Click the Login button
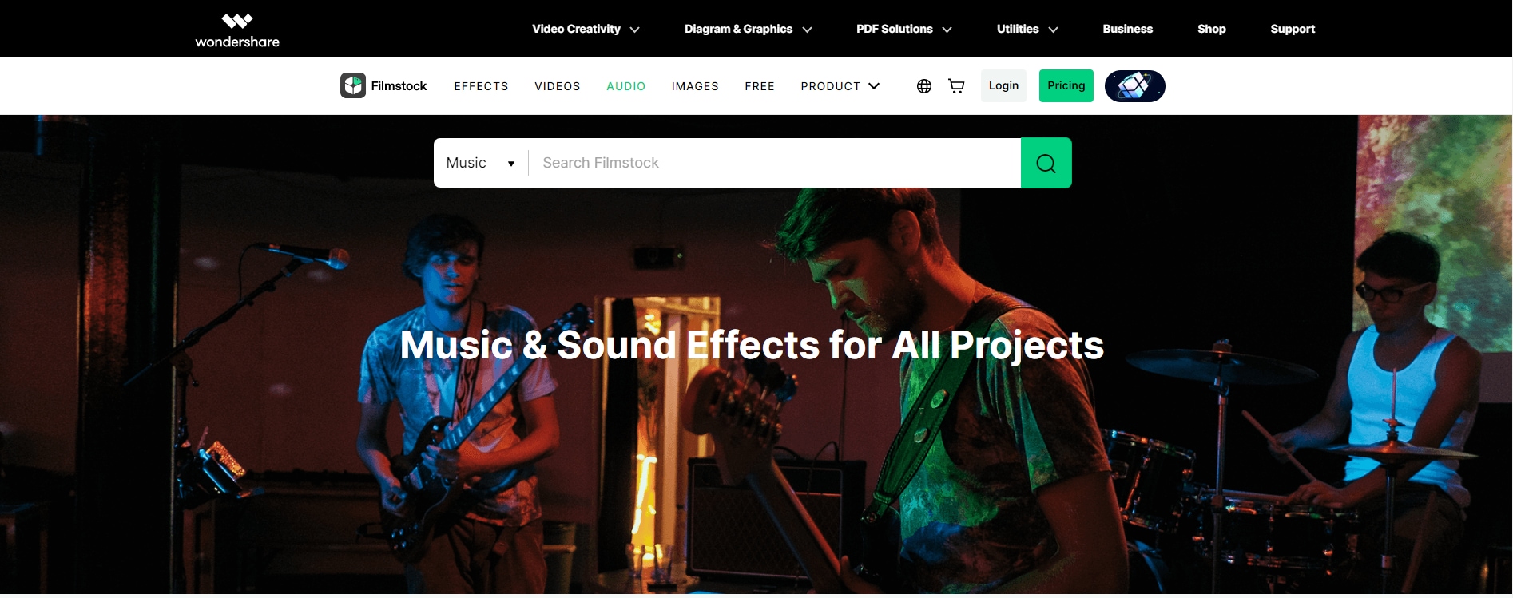Image resolution: width=1513 pixels, height=598 pixels. click(x=1003, y=85)
